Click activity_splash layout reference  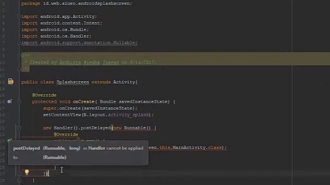click(128, 115)
